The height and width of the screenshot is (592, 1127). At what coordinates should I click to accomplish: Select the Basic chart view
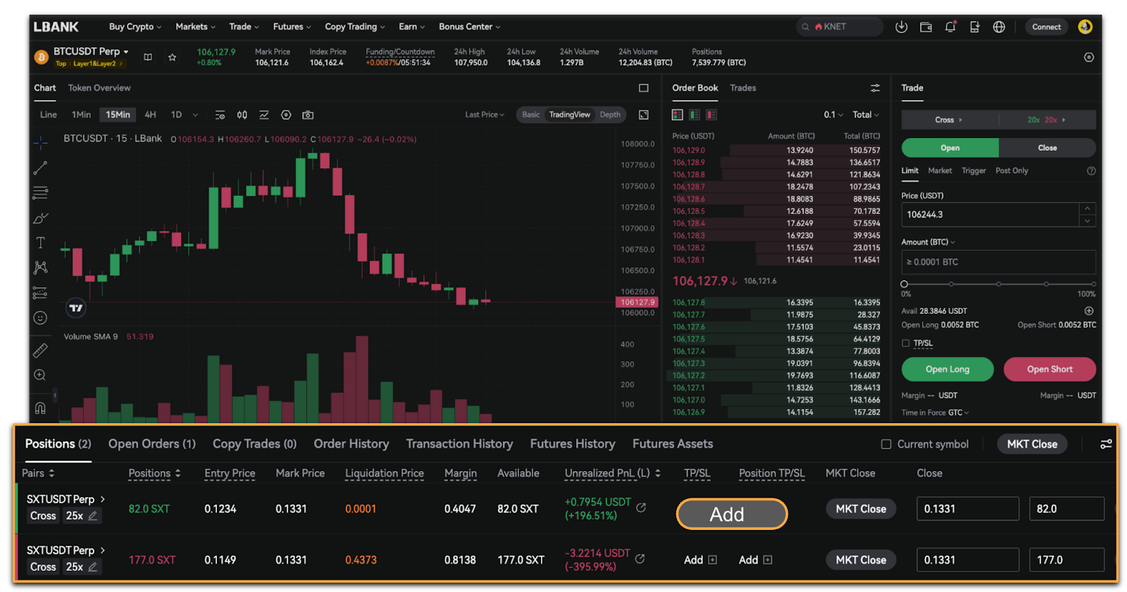pyautogui.click(x=531, y=115)
